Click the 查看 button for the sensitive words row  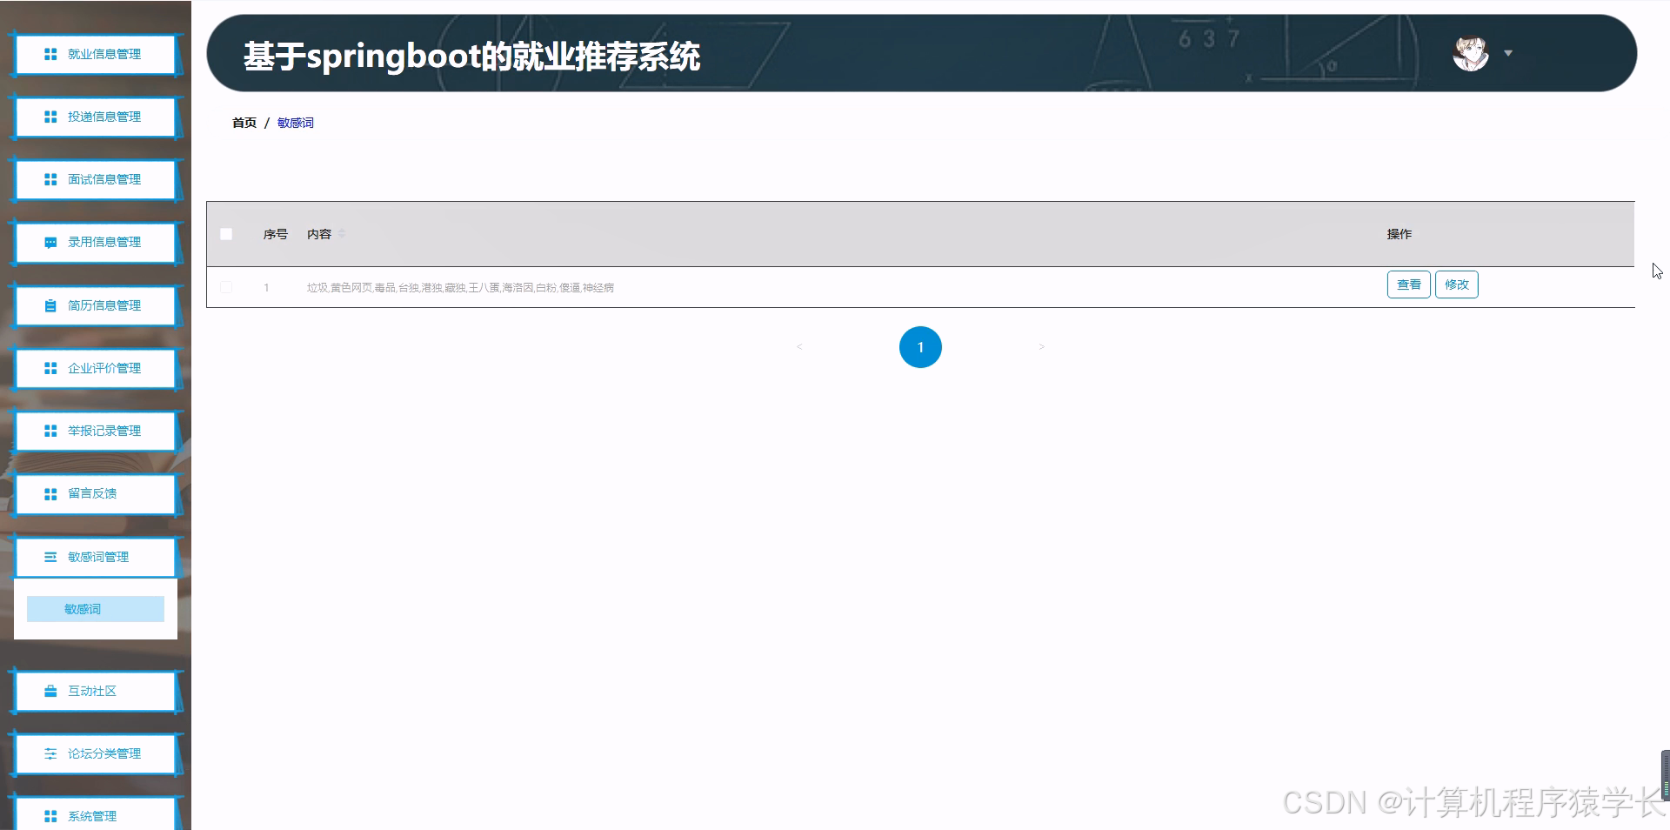tap(1408, 284)
